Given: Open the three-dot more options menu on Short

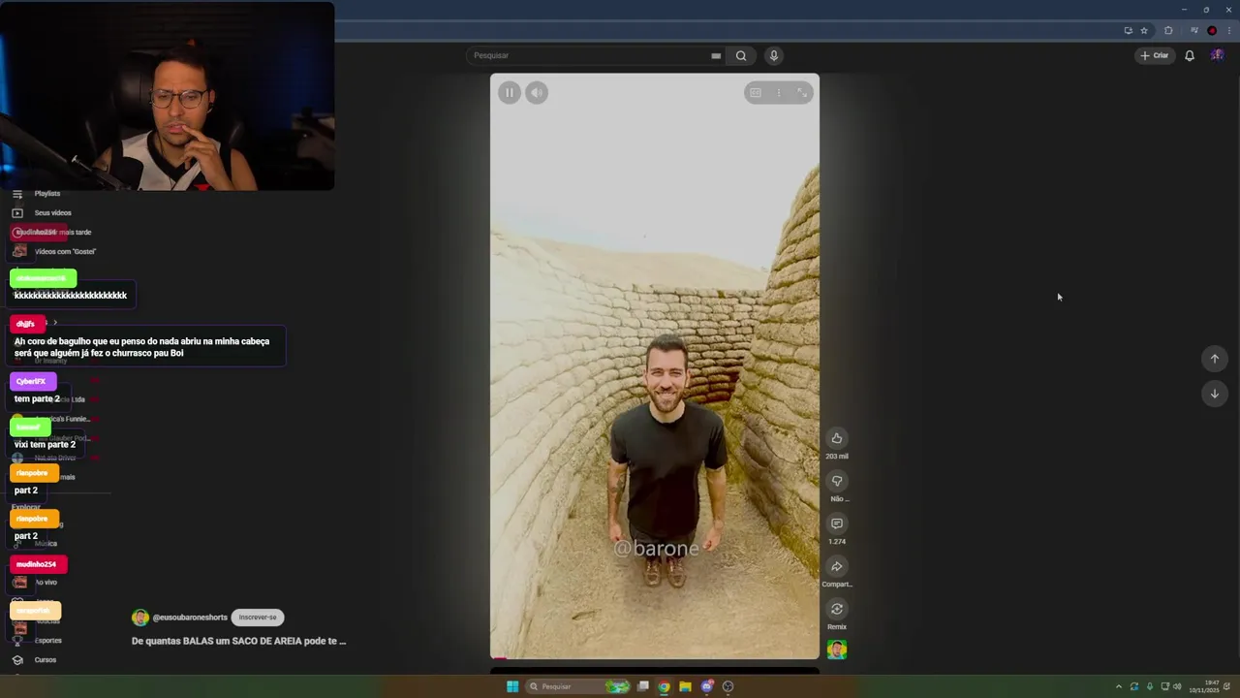Looking at the screenshot, I should 779,93.
